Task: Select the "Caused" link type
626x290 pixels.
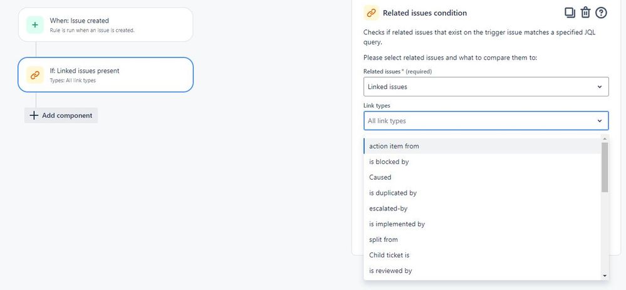Action: pos(483,177)
